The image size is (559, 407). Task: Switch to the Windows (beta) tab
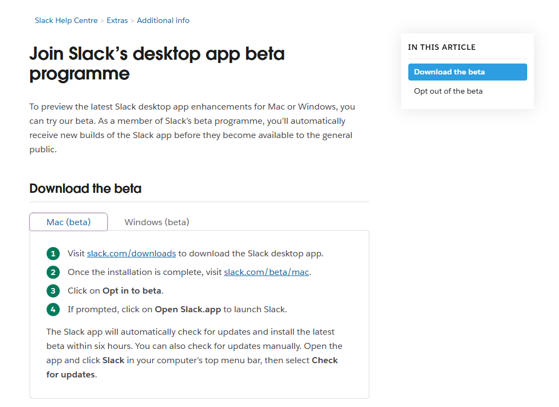tap(157, 222)
